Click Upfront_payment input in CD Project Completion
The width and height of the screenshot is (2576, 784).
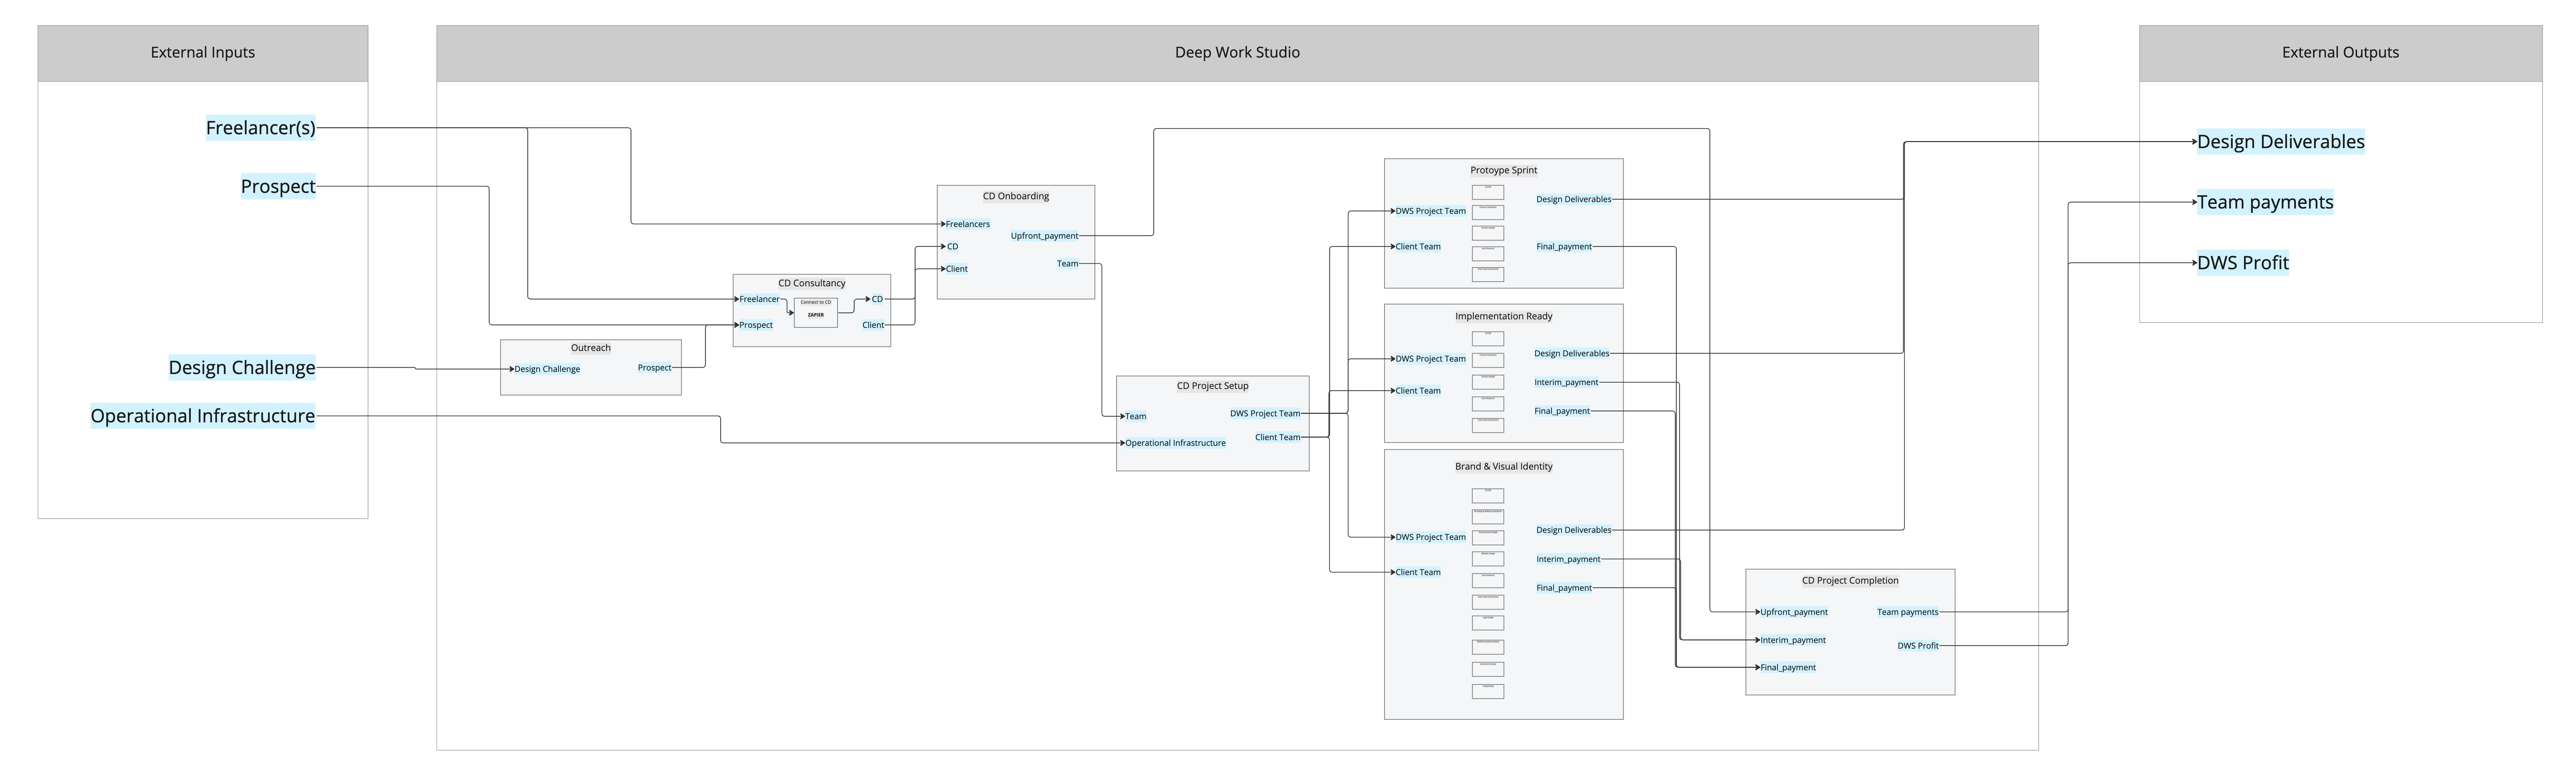point(1794,612)
